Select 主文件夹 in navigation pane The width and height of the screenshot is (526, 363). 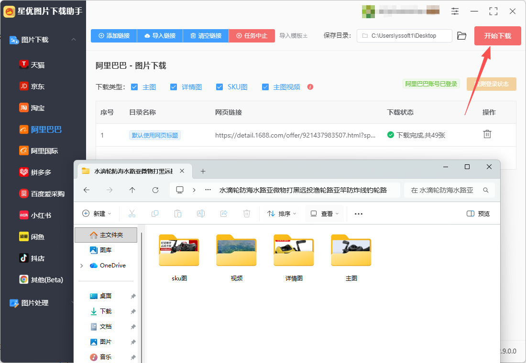point(106,235)
